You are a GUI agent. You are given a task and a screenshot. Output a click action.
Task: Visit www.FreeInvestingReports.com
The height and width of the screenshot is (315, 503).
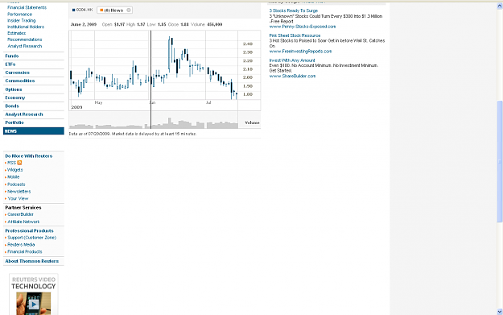point(300,52)
